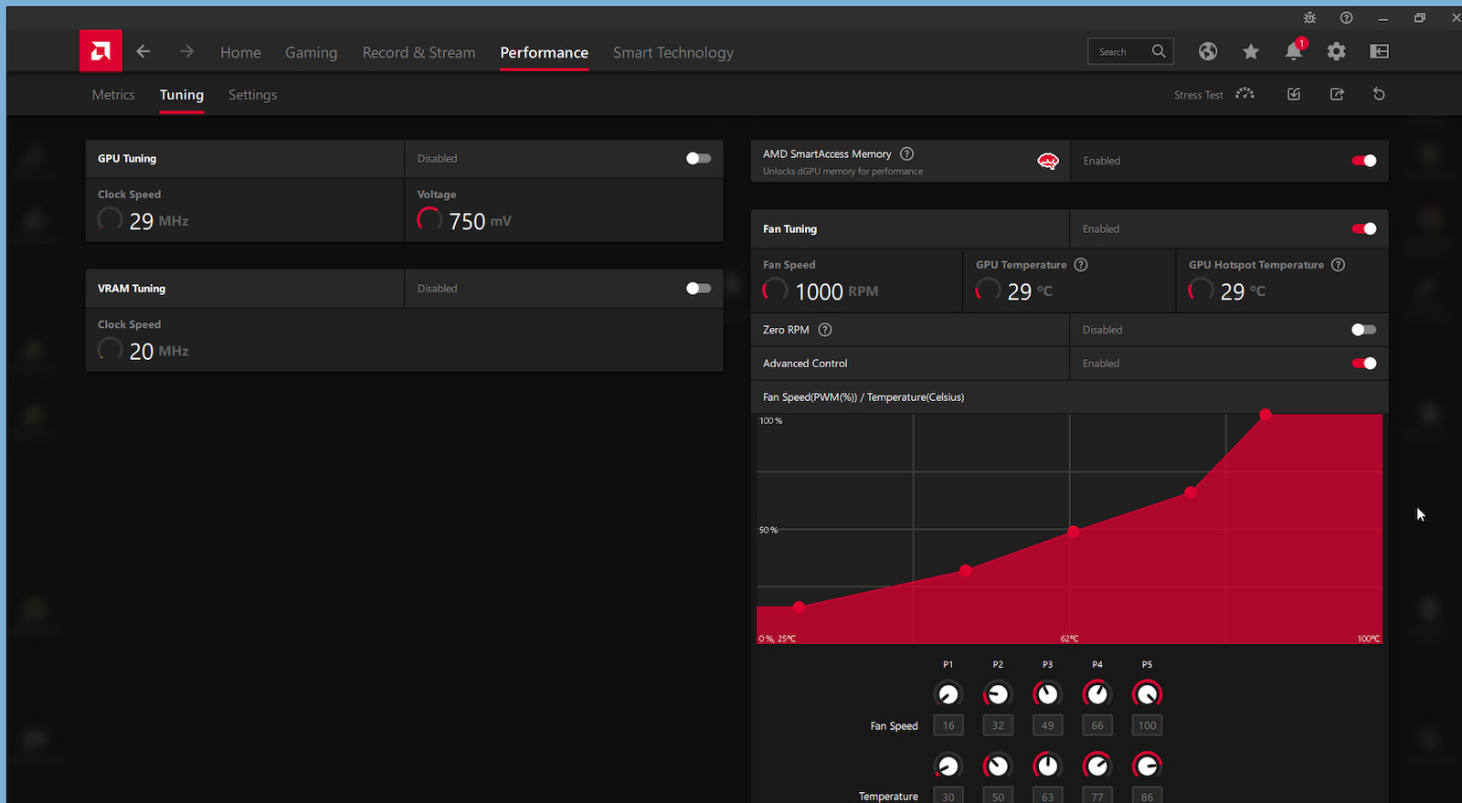The image size is (1462, 803).
Task: Open the Settings sub-tab
Action: (x=252, y=94)
